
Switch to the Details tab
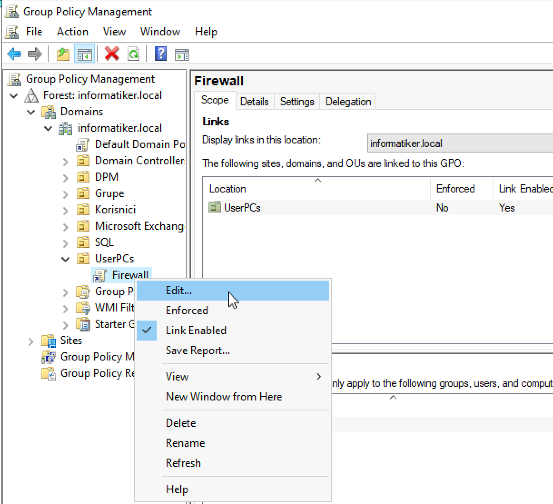point(254,102)
